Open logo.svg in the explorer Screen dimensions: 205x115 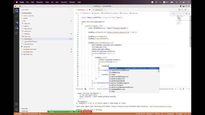[27, 36]
